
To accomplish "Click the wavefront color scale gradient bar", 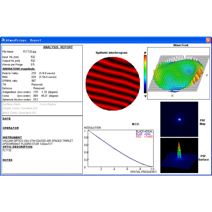I will click(145, 73).
